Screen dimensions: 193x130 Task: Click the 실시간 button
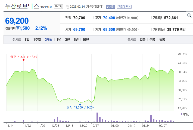click(x=110, y=7)
